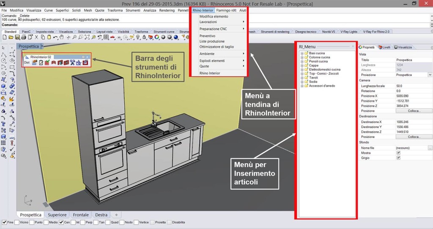433x229 pixels.
Task: Expand the Elettrodomestici cucina tree node
Action: coord(302,70)
